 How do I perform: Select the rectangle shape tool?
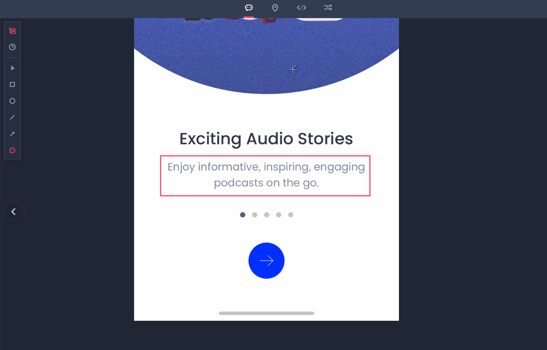pos(12,84)
